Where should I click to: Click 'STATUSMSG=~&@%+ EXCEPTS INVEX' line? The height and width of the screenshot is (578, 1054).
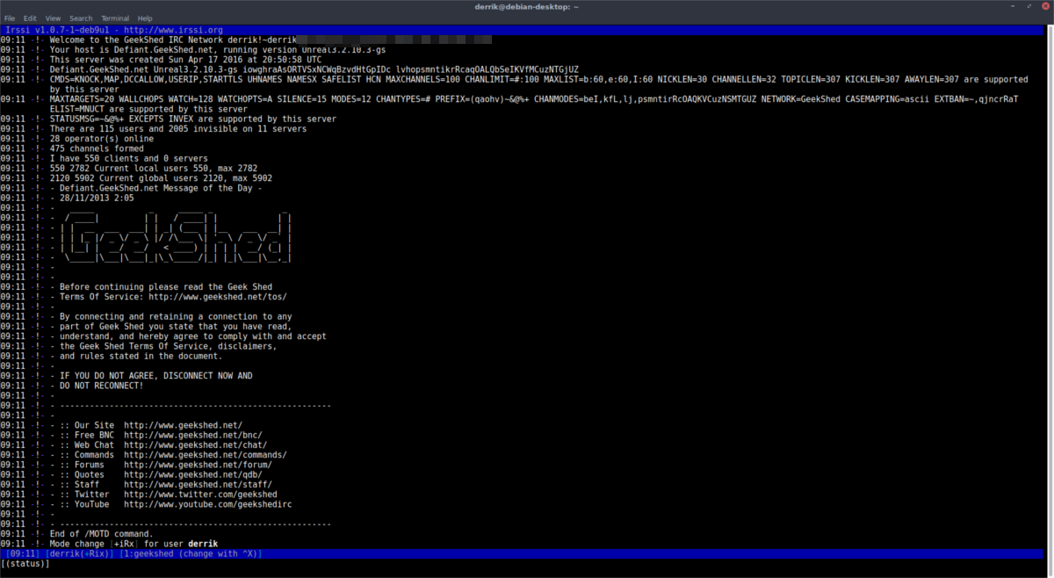pos(193,119)
